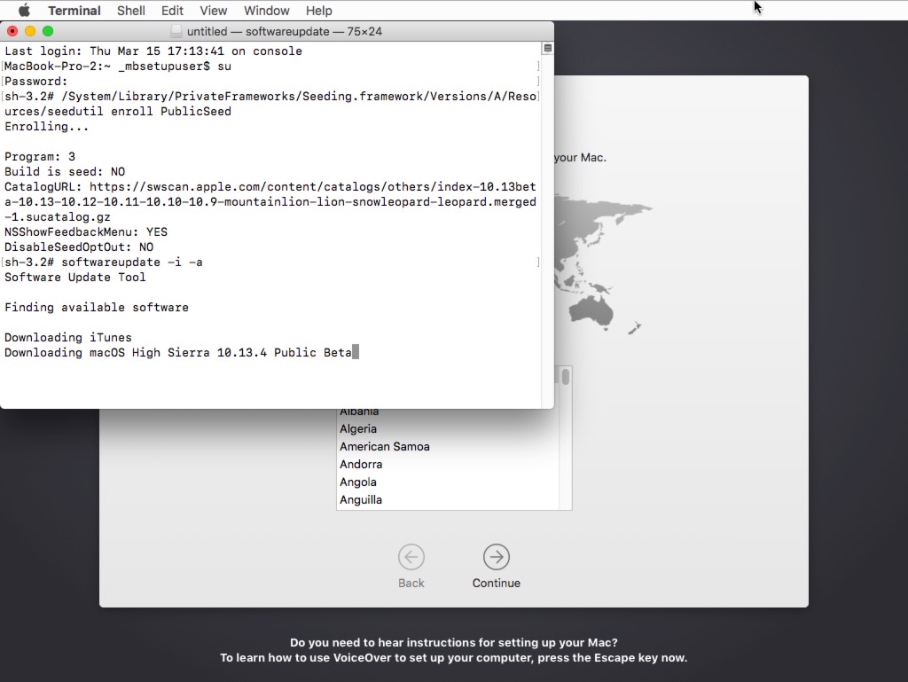Click the 'Build is seed: NO' line

coord(64,172)
